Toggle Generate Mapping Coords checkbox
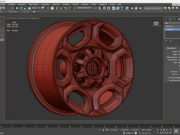This screenshot has height=135, width=180. click(x=168, y=78)
